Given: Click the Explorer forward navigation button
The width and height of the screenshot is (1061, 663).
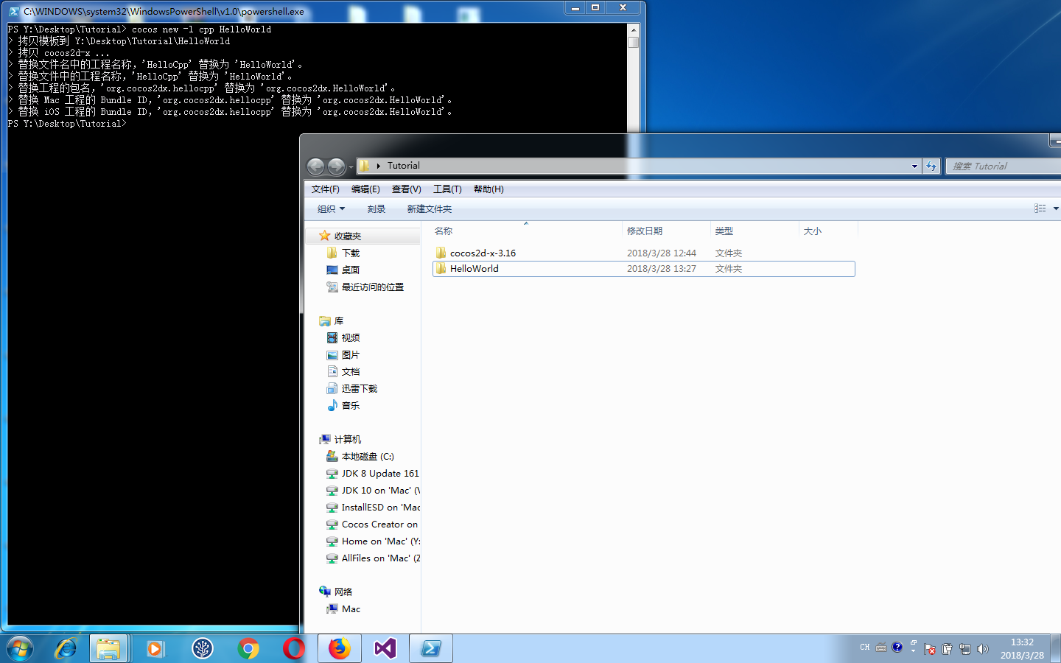Looking at the screenshot, I should (x=336, y=166).
